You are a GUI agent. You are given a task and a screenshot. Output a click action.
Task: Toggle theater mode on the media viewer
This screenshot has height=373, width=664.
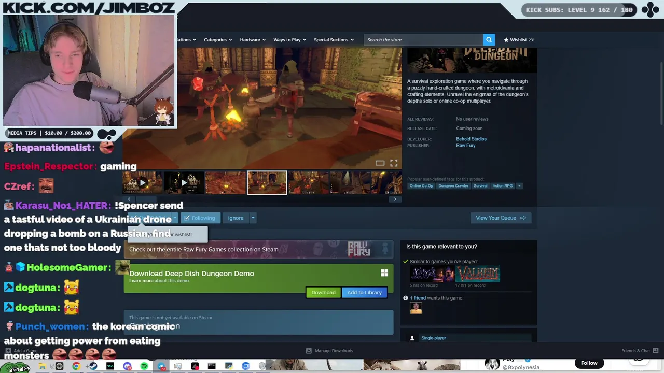pyautogui.click(x=380, y=163)
